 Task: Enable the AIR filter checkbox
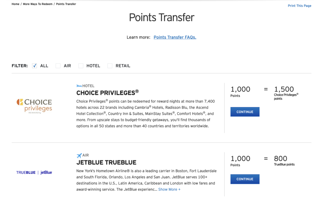58,66
